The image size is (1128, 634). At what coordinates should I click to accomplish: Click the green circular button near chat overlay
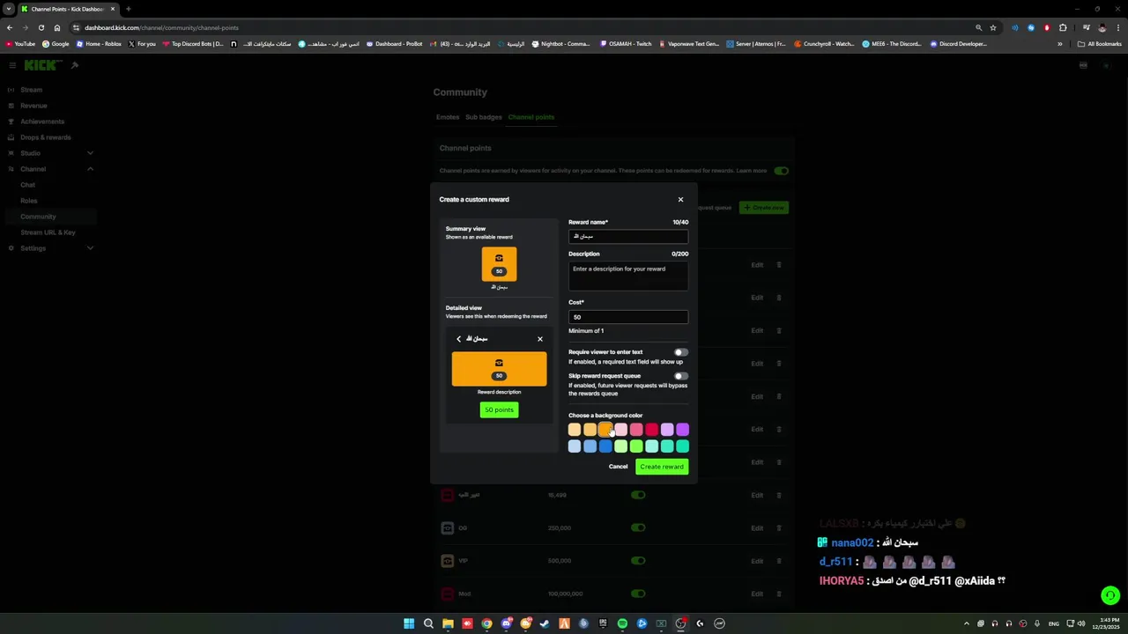pos(1110,595)
